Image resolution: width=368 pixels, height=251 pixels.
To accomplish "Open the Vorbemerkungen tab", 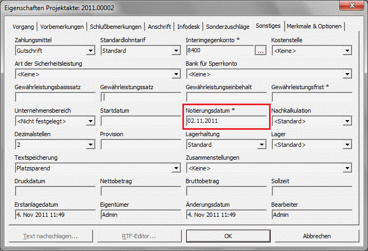I will pyautogui.click(x=62, y=27).
